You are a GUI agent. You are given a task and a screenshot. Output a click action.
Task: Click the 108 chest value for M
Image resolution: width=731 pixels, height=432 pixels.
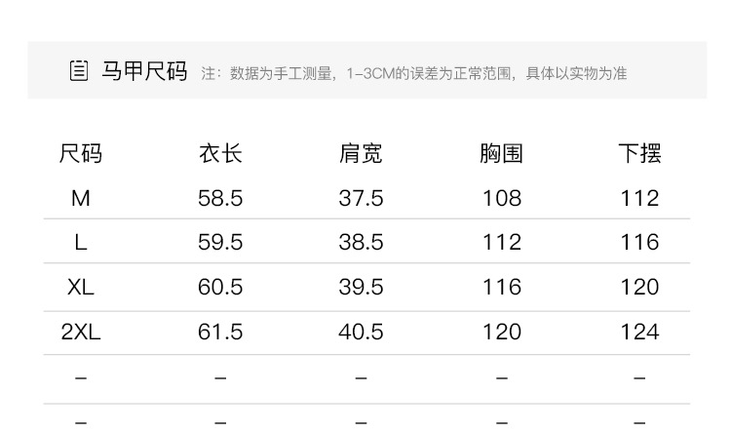[x=502, y=198]
